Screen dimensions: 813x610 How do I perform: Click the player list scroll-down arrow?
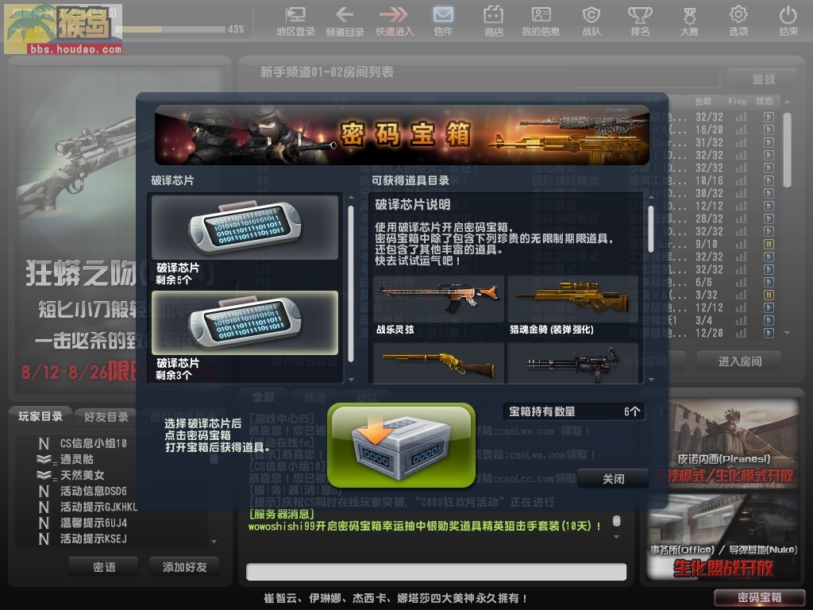point(214,542)
